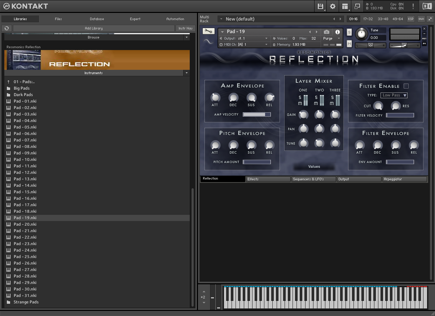Switch to the Database tab
The height and width of the screenshot is (316, 435).
click(x=97, y=19)
